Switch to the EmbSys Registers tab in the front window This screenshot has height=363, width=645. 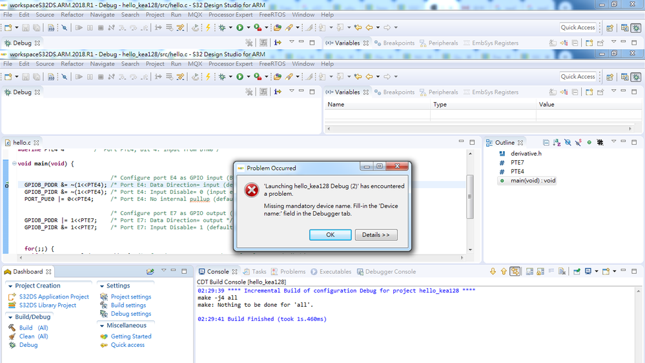[491, 92]
